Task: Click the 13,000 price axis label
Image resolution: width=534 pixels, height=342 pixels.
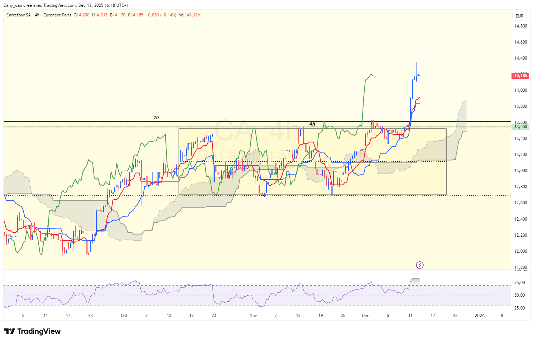Action: [x=520, y=171]
